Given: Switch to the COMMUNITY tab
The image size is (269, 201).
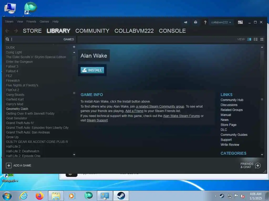Looking at the screenshot, I should coord(92,31).
